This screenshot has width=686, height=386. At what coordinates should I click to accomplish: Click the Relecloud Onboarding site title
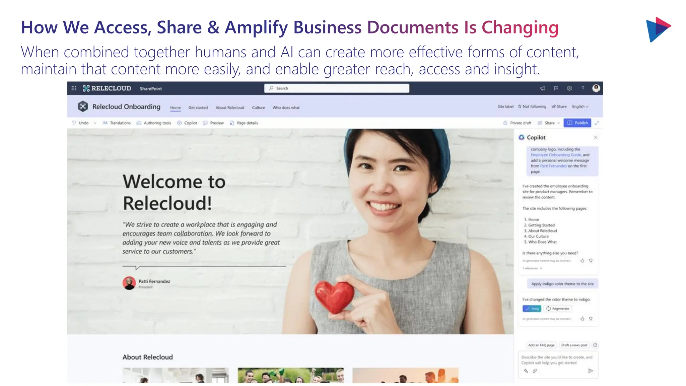126,107
